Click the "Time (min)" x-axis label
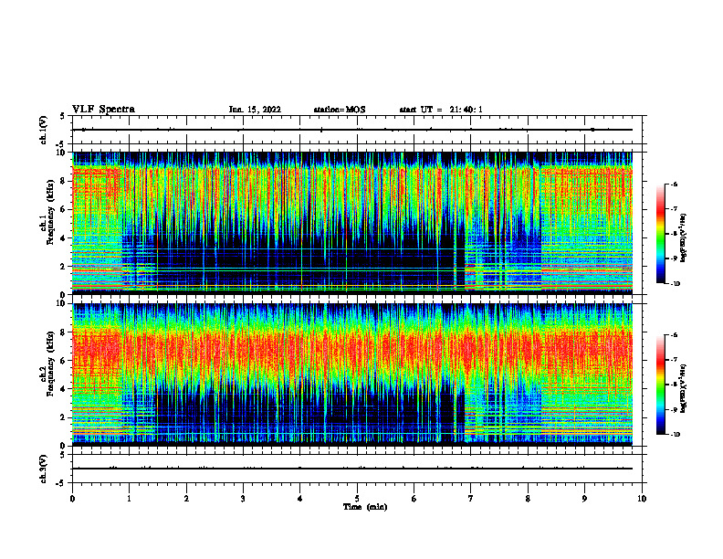 point(365,507)
